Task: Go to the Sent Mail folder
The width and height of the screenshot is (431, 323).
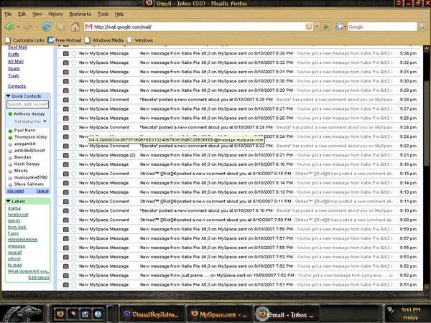Action: coord(17,47)
